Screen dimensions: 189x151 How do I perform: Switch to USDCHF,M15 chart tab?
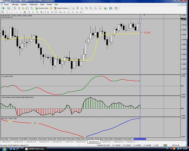pos(31,142)
